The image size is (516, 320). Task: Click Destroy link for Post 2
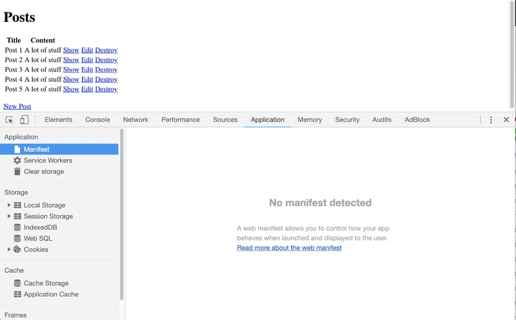click(x=106, y=60)
